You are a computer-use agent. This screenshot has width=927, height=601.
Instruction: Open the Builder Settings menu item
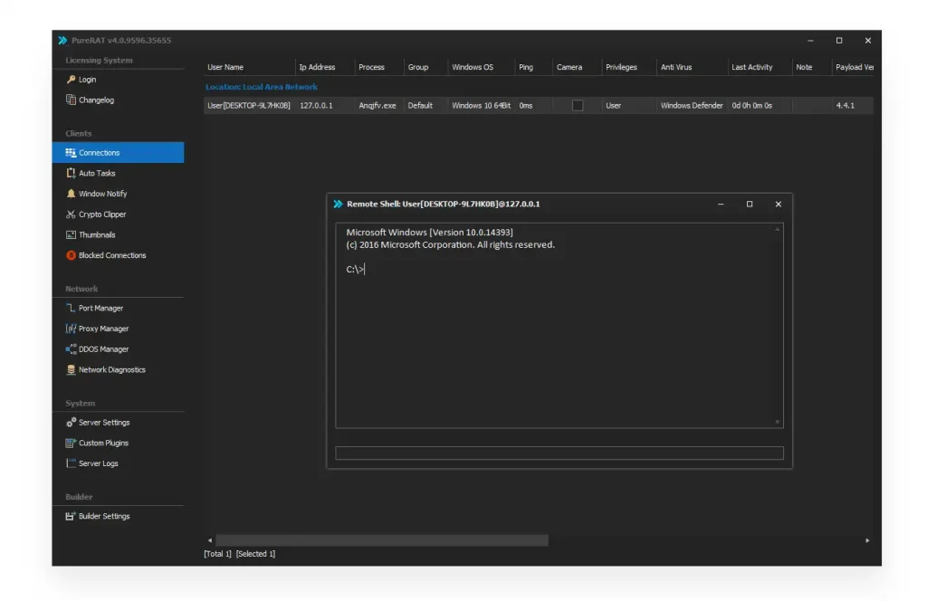103,516
